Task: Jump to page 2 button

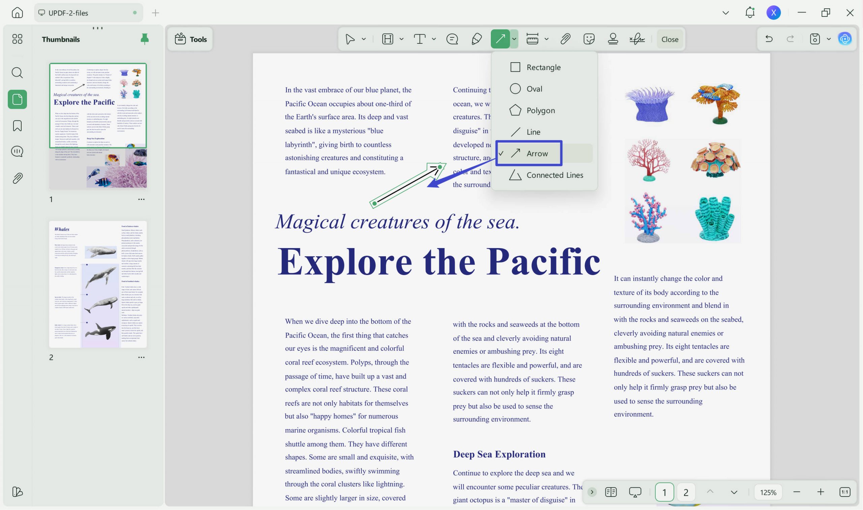Action: (686, 492)
